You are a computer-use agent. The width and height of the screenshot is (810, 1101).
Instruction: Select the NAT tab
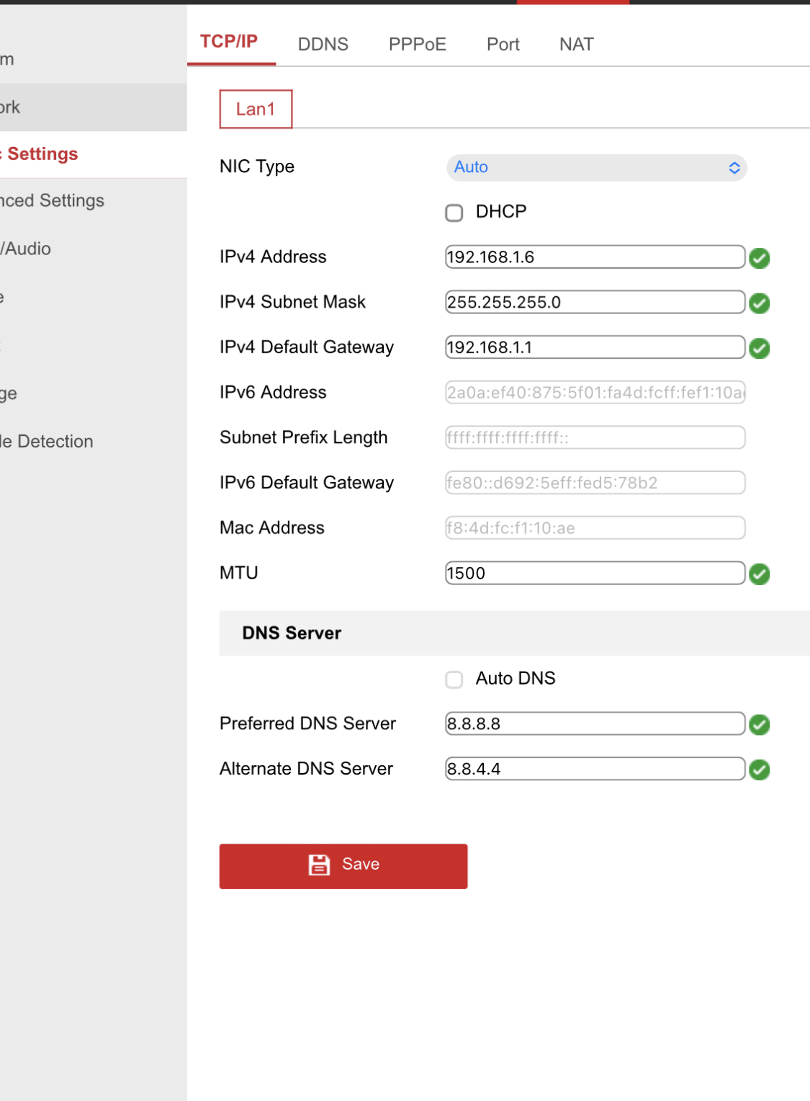tap(576, 45)
